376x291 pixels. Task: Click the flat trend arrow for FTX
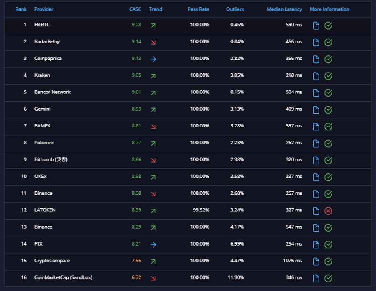point(153,245)
